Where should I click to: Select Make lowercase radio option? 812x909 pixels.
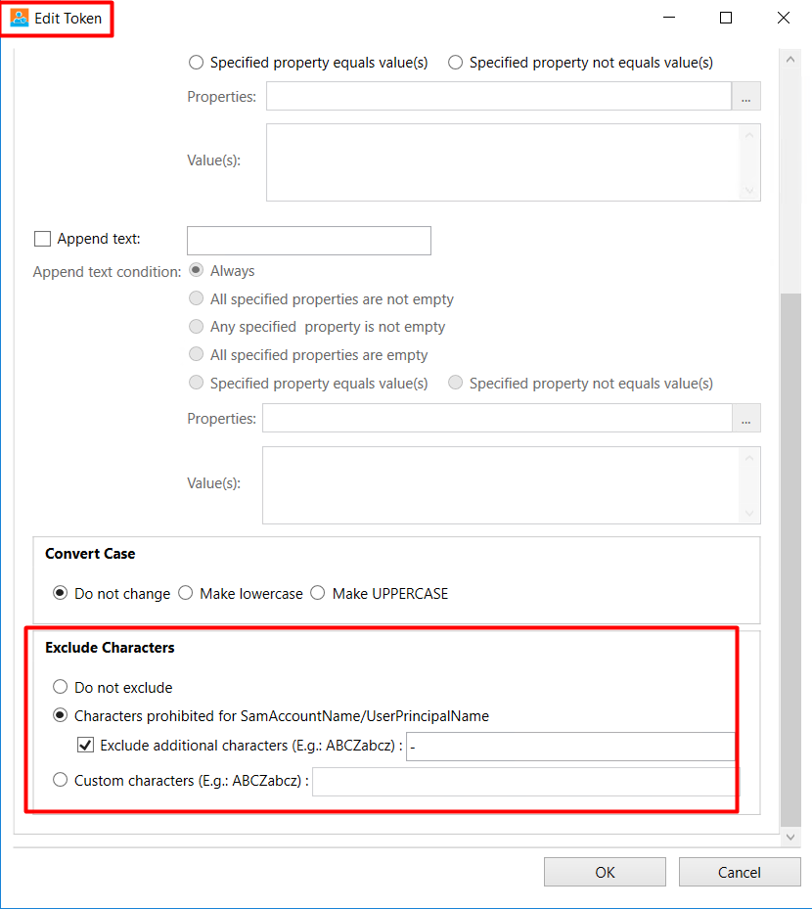[186, 593]
